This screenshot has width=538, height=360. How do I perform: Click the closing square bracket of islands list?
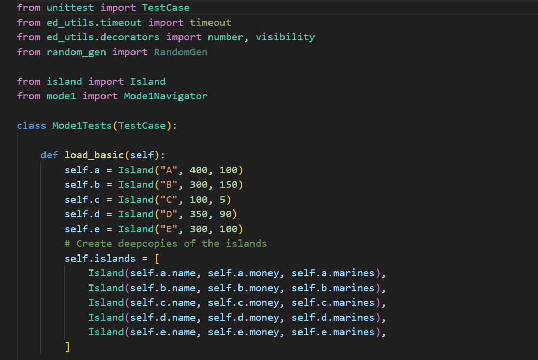click(x=67, y=347)
